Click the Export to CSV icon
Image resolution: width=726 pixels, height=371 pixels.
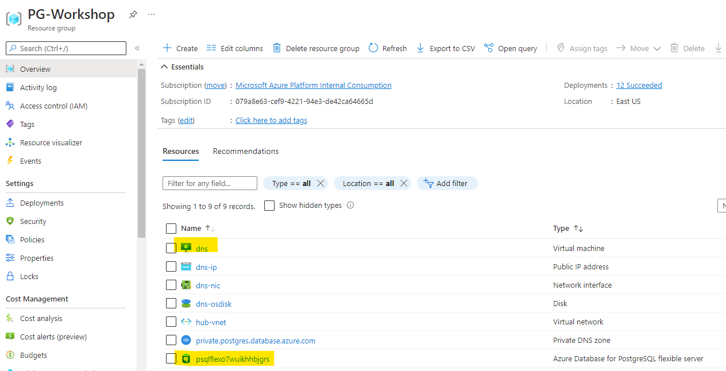420,48
